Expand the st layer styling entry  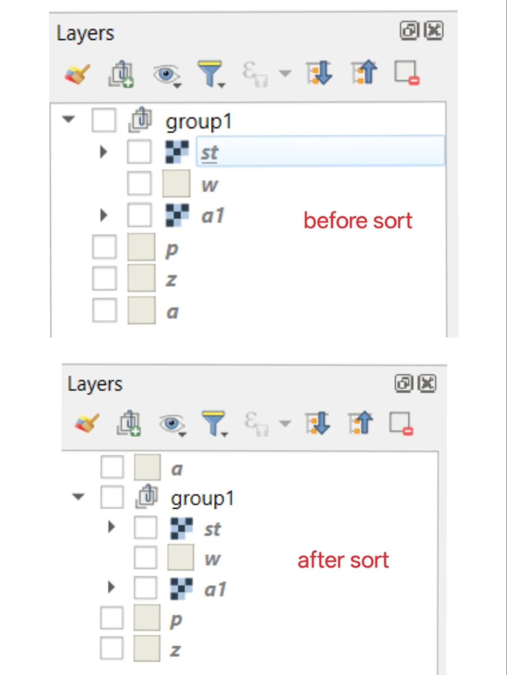[103, 151]
